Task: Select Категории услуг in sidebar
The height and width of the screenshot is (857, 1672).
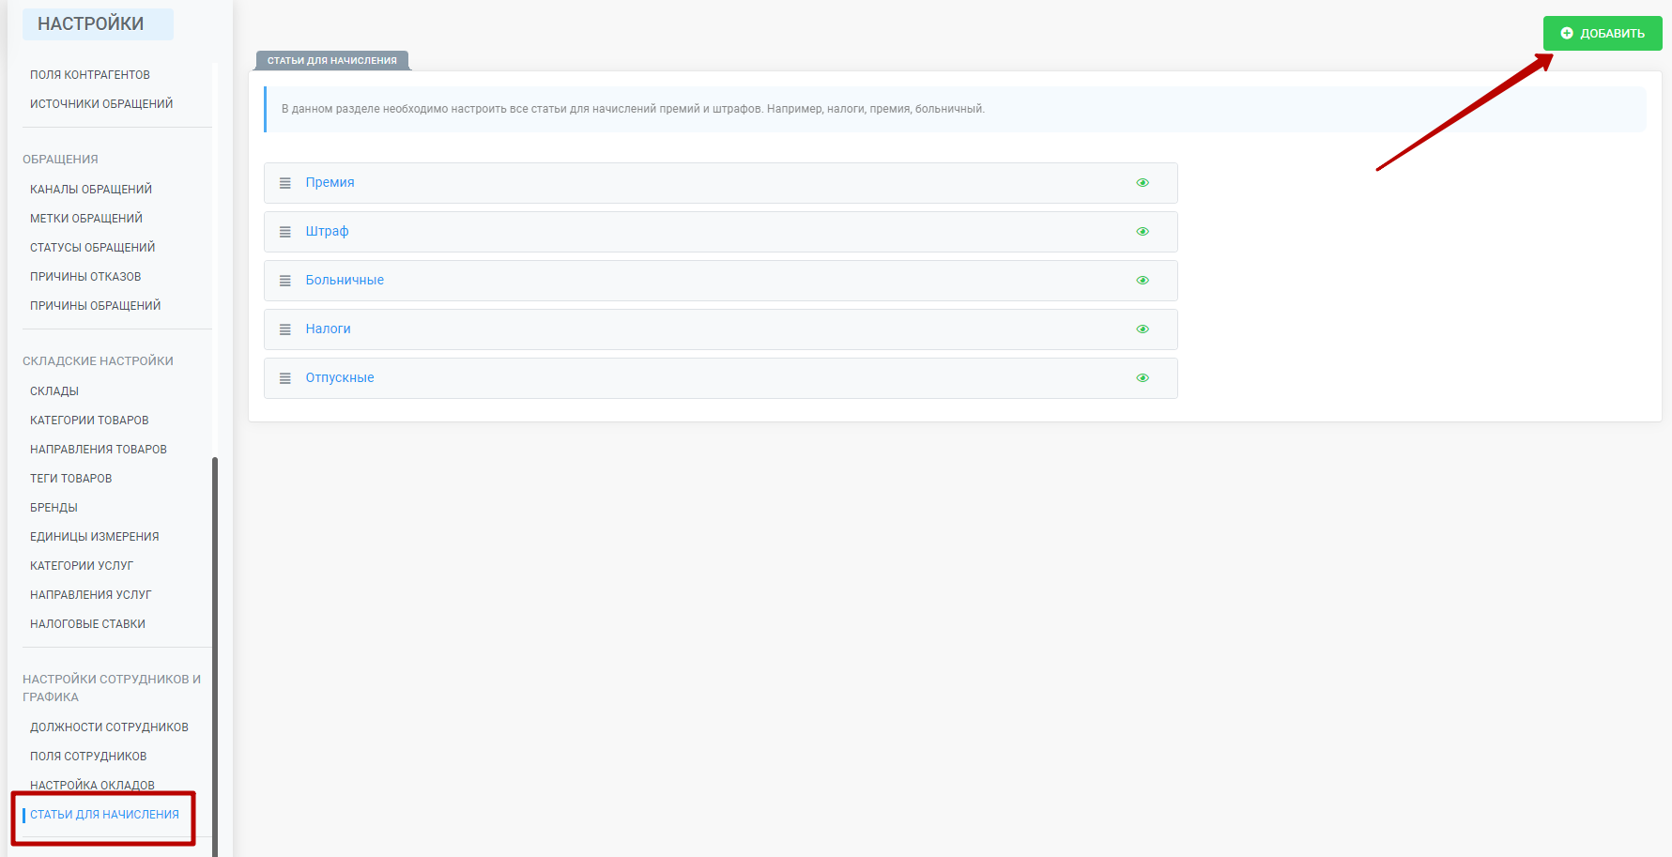Action: pos(82,566)
